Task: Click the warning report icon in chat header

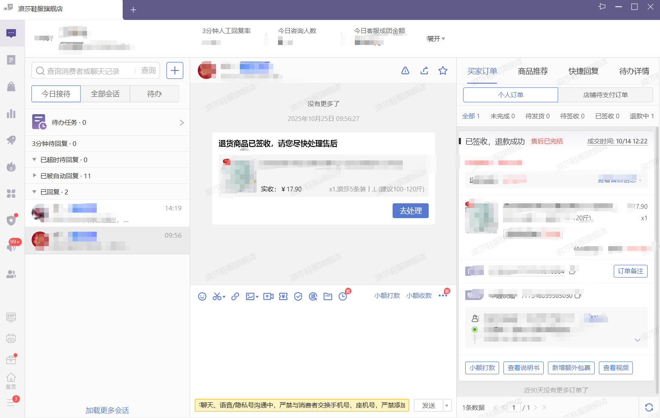Action: [405, 70]
